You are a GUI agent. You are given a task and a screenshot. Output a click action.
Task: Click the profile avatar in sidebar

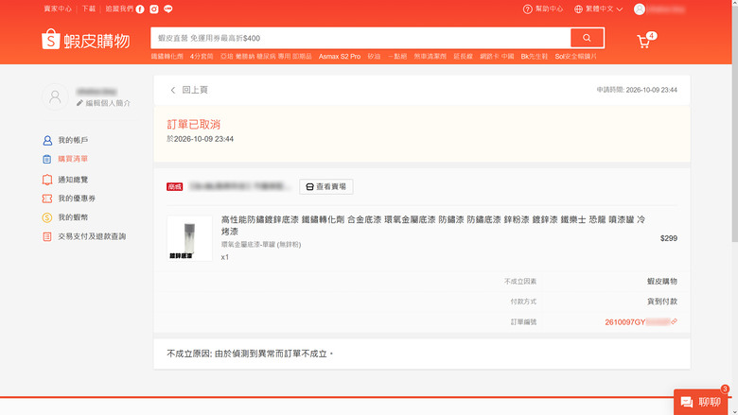pyautogui.click(x=55, y=96)
